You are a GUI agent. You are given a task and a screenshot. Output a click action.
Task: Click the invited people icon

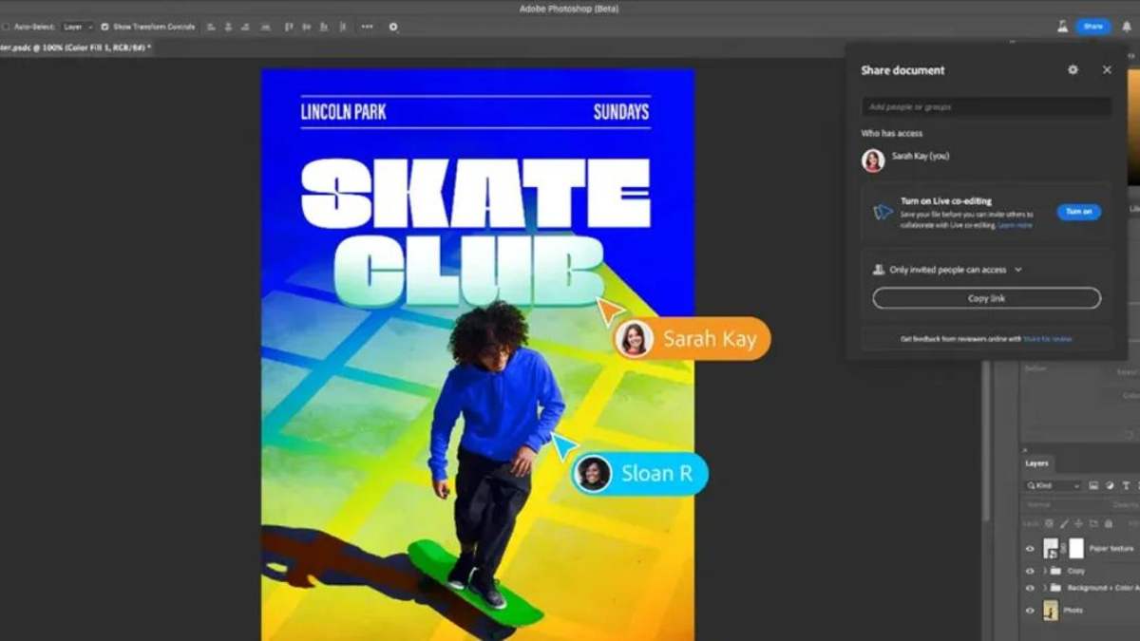(x=879, y=270)
